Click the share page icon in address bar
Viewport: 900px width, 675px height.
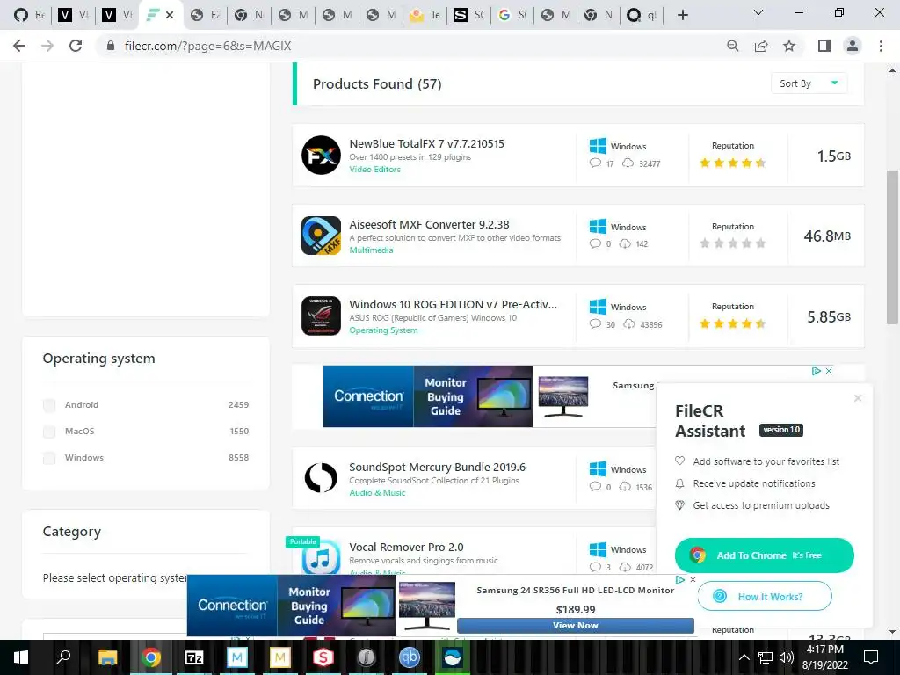pyautogui.click(x=761, y=46)
